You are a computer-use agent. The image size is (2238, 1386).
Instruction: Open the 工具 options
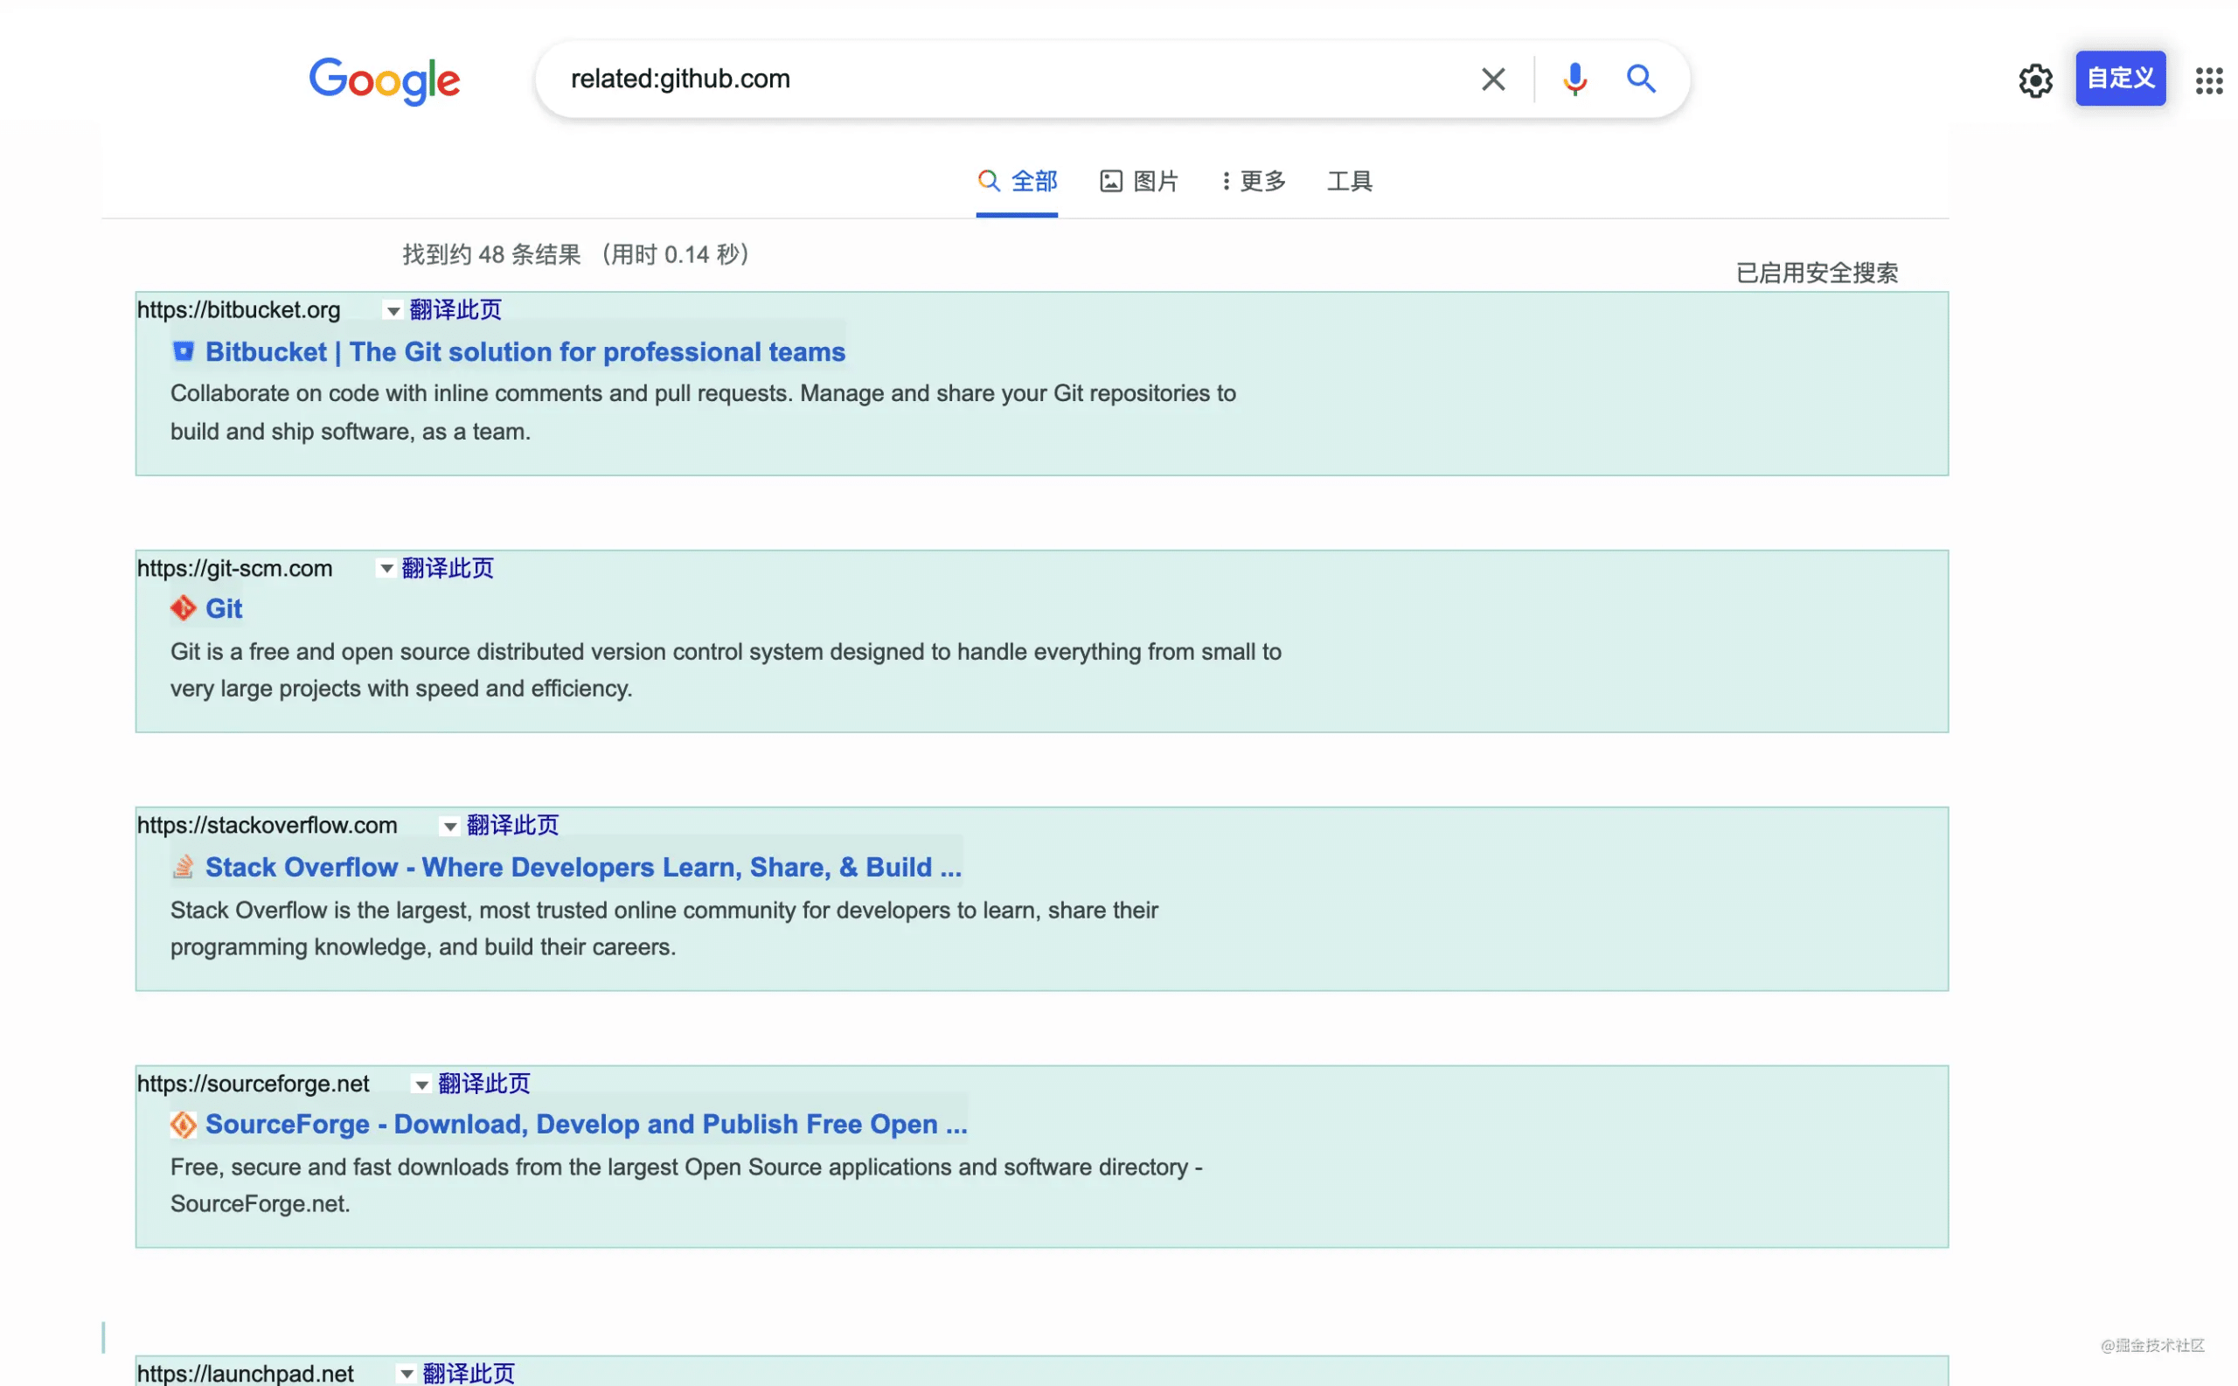pos(1350,182)
